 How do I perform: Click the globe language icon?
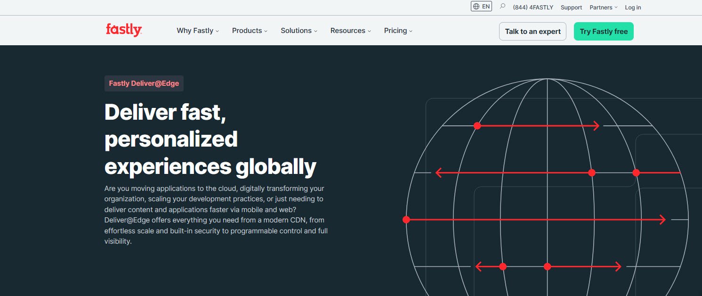[476, 7]
